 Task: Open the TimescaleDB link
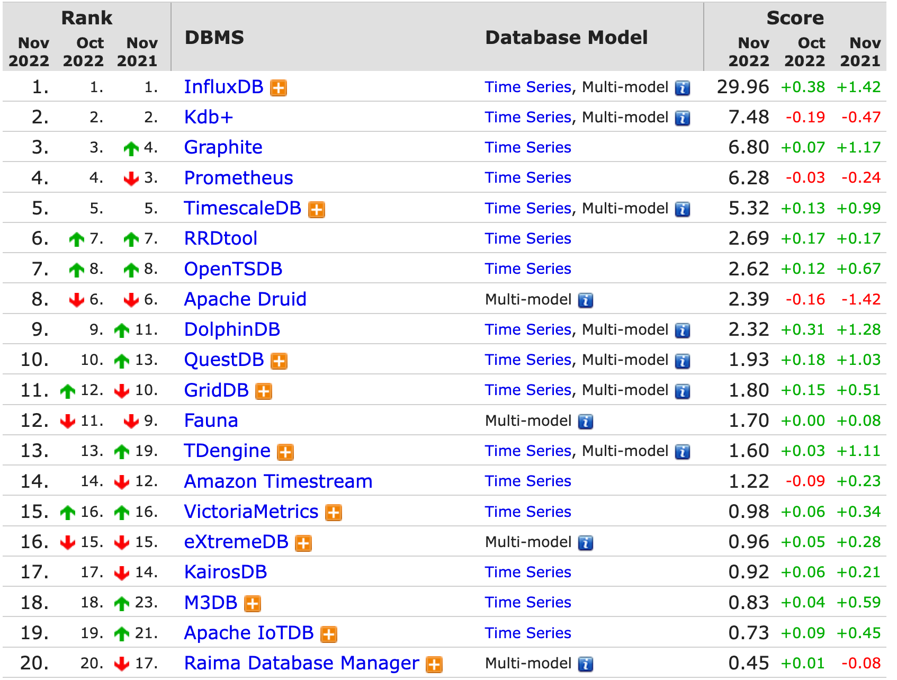243,208
